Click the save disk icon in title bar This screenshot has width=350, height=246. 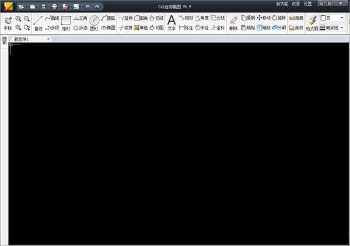(44, 6)
